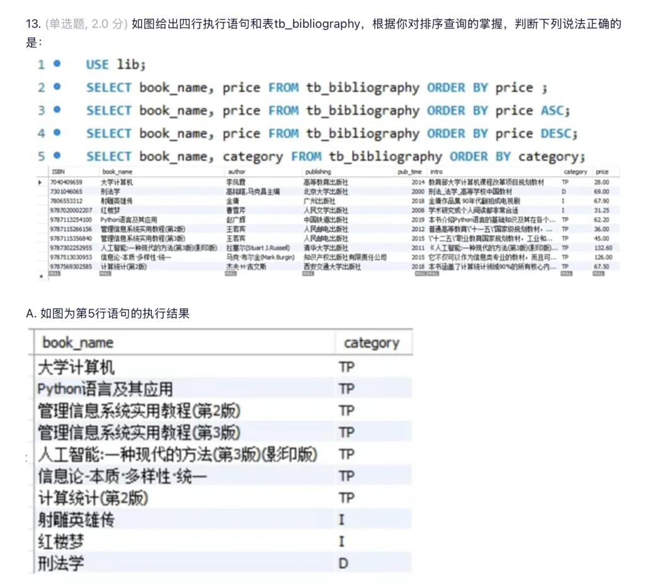The image size is (645, 587).
Task: Click the USE lib; statement on line 1
Action: (x=116, y=64)
